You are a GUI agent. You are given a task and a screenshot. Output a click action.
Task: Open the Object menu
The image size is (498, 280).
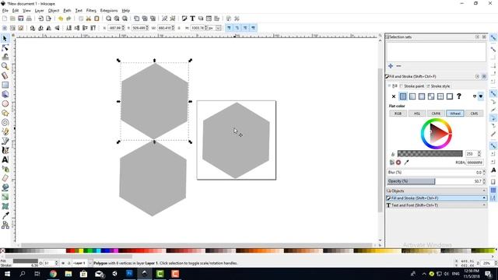click(x=54, y=10)
